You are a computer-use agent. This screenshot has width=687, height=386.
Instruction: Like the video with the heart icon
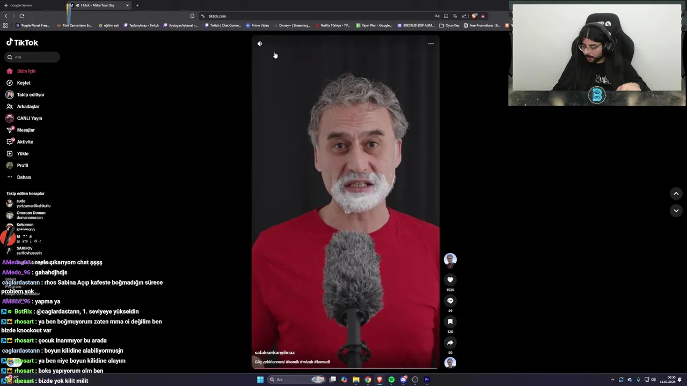click(450, 280)
